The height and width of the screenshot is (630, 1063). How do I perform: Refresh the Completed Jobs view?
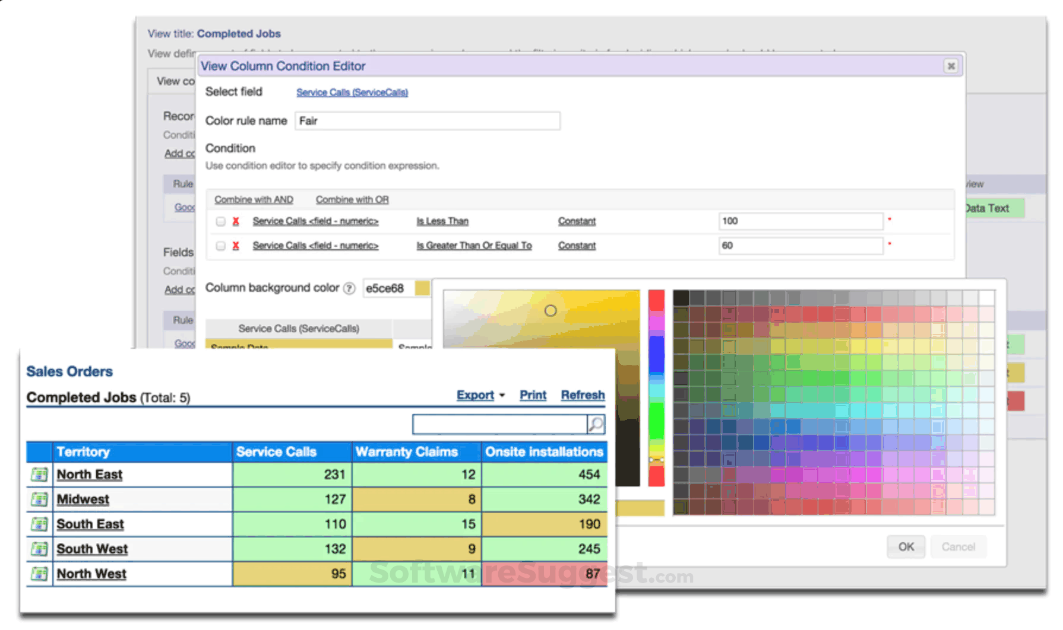(x=582, y=395)
